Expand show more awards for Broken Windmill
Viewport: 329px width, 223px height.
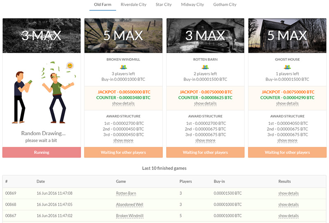coord(123,140)
